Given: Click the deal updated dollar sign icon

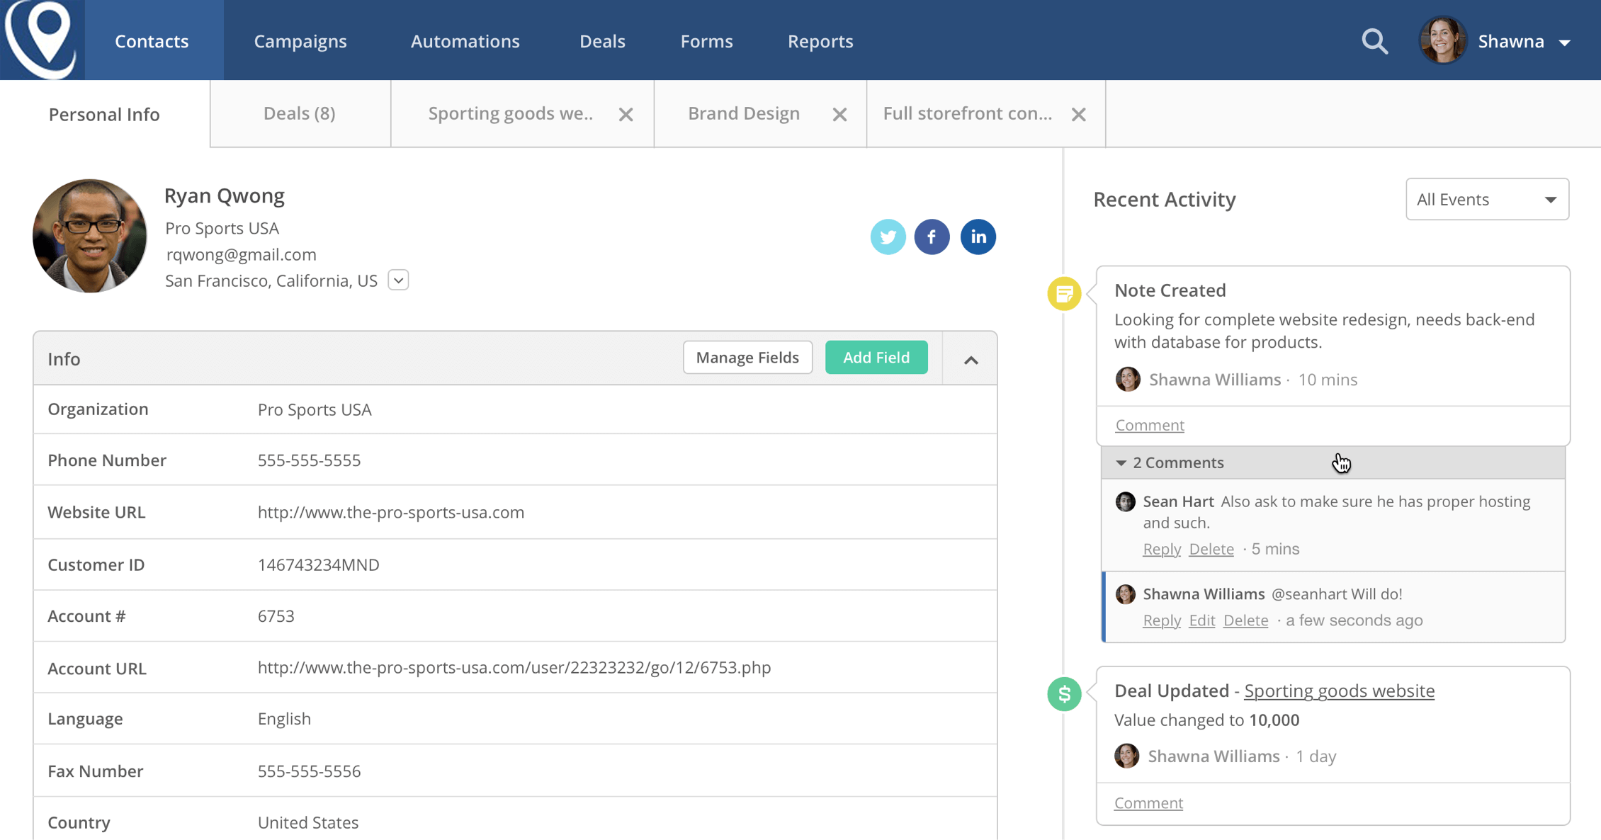Looking at the screenshot, I should [1064, 693].
